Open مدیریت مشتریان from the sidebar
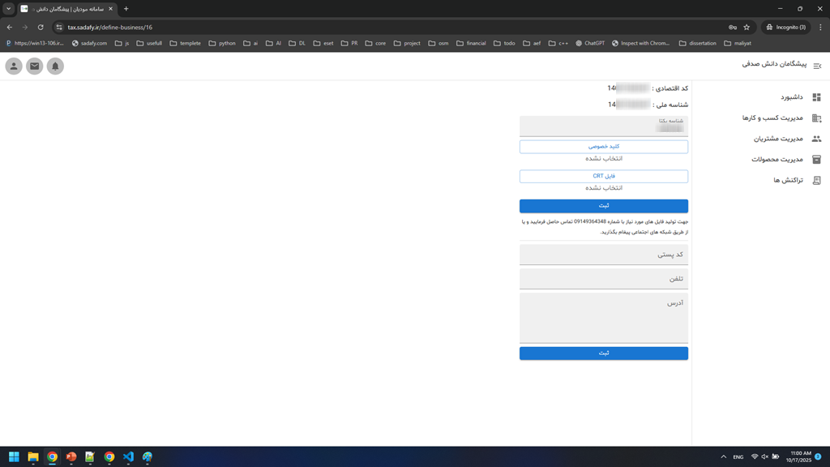Image resolution: width=830 pixels, height=467 pixels. tap(786, 138)
